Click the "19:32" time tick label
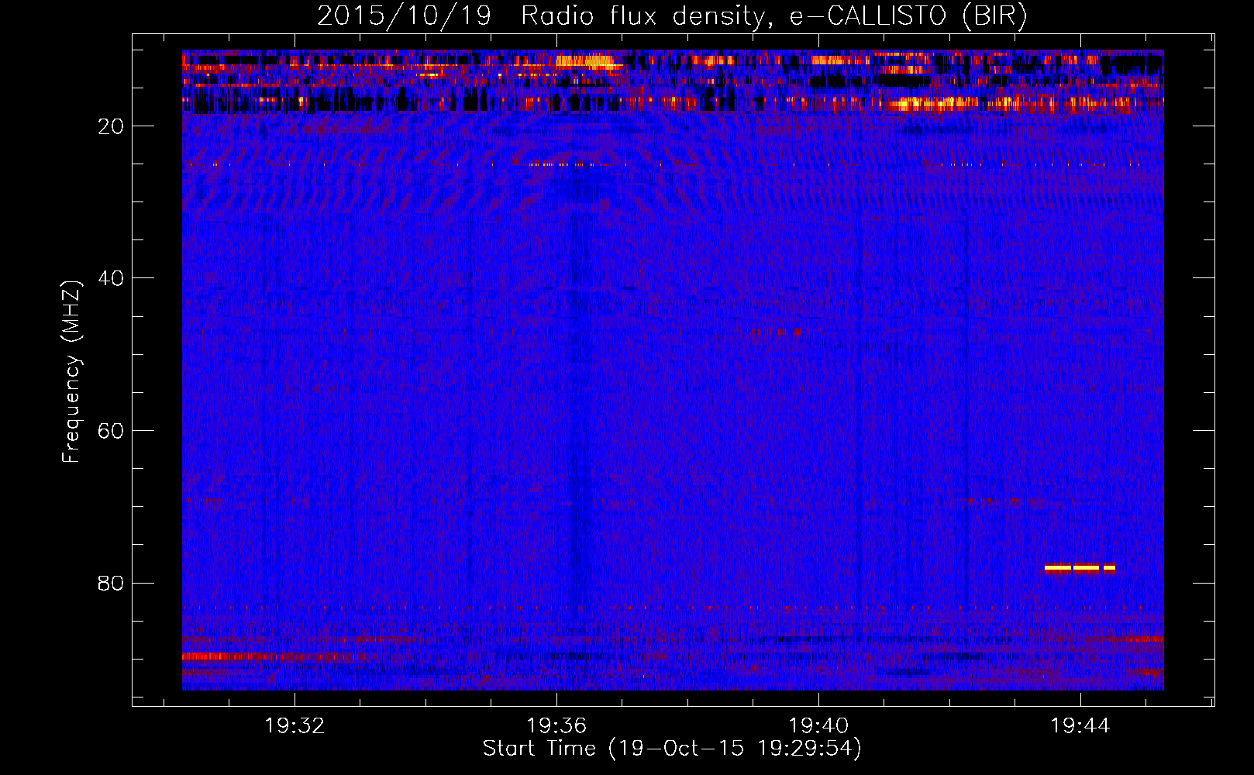Image resolution: width=1254 pixels, height=775 pixels. click(295, 726)
